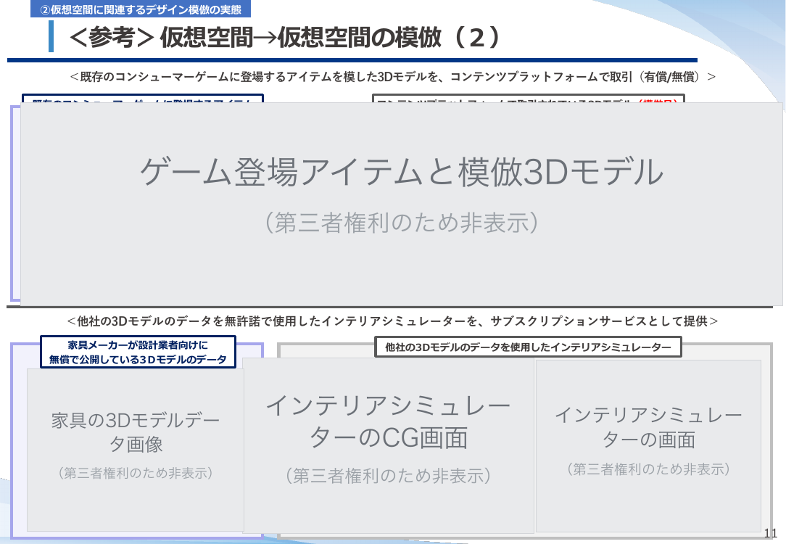Select the 家具の3Dモデルデータ画像 placeholder

(x=136, y=450)
